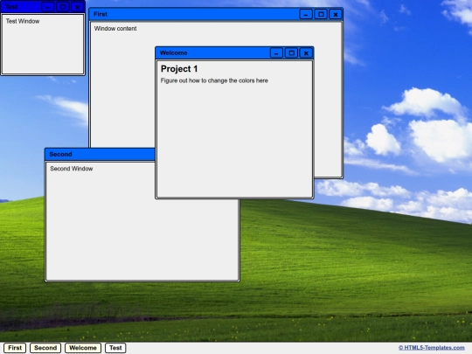Screen dimensions: 472x354
Task: Minimize the Test window
Action: pyautogui.click(x=47, y=7)
